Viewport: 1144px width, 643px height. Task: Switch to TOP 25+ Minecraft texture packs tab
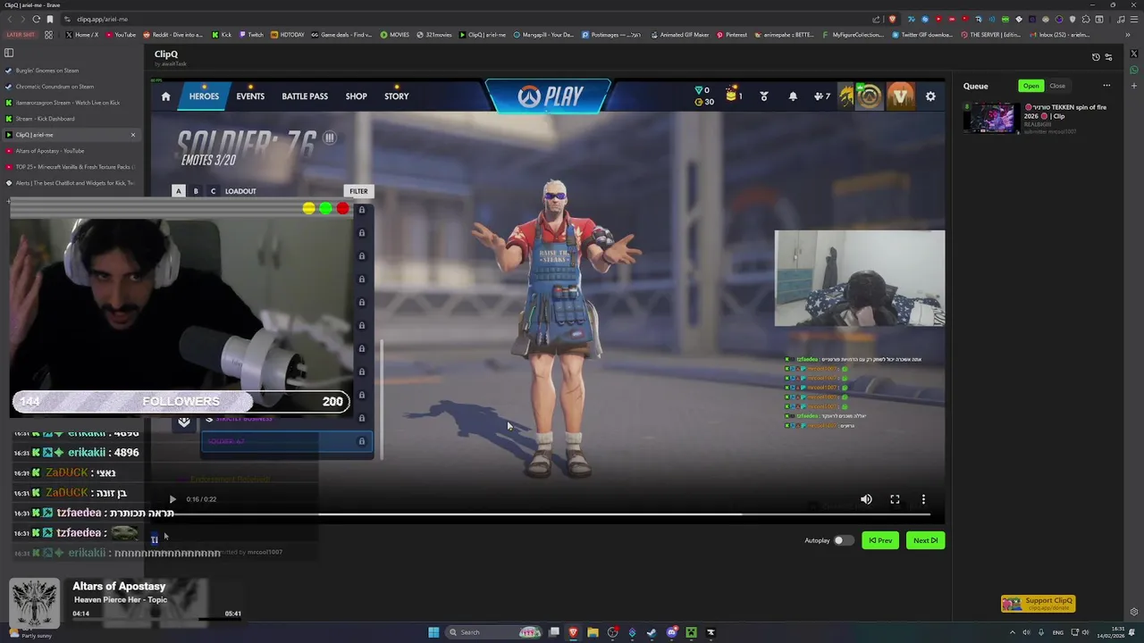tap(71, 167)
